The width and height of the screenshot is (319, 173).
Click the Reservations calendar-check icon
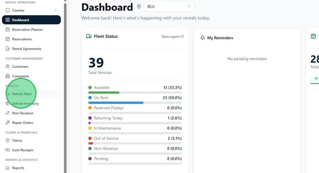(x=8, y=39)
